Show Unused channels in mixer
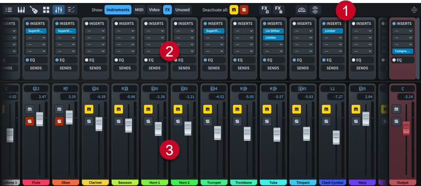This screenshot has height=186, width=421. (182, 10)
